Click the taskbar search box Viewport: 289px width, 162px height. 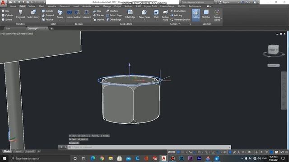pos(40,158)
